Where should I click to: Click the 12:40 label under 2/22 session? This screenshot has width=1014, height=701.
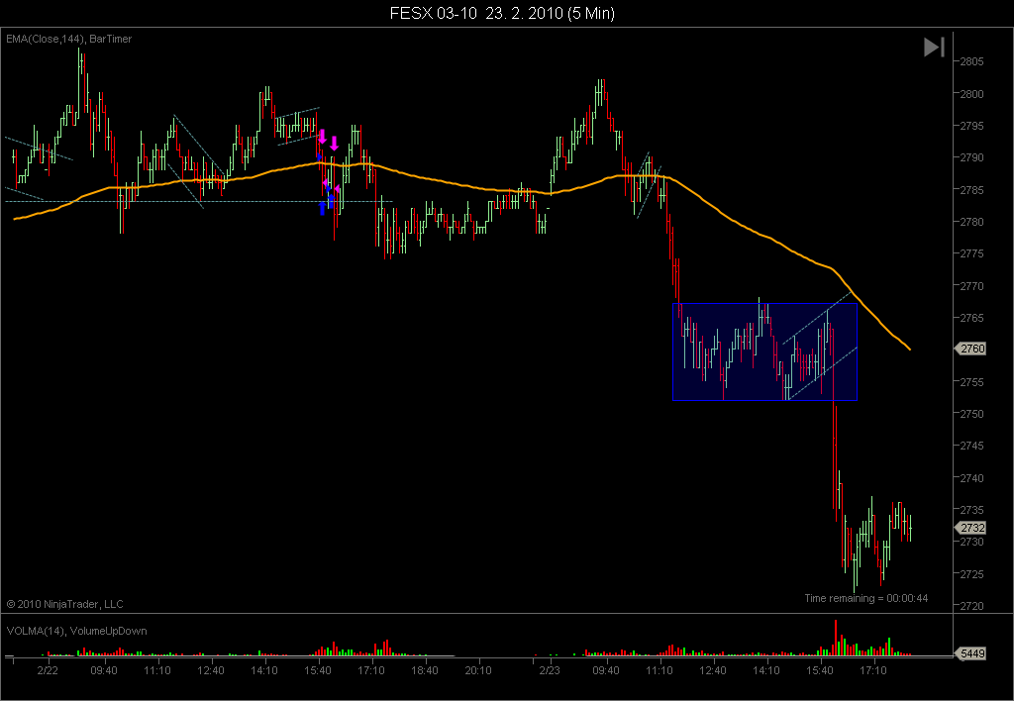(x=210, y=670)
